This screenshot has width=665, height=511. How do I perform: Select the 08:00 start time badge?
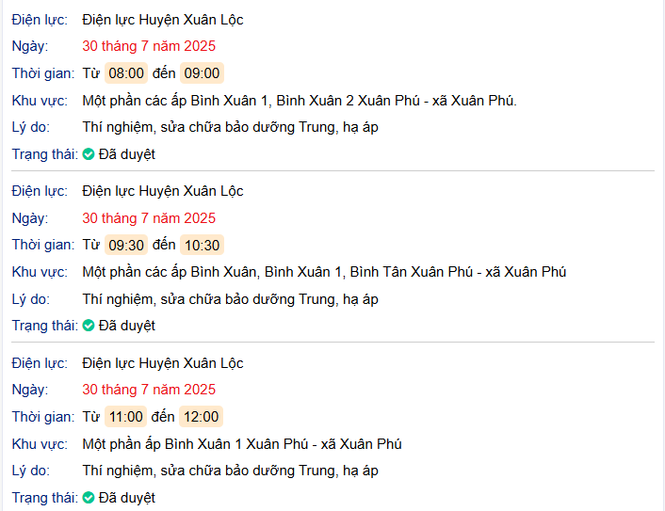click(126, 73)
